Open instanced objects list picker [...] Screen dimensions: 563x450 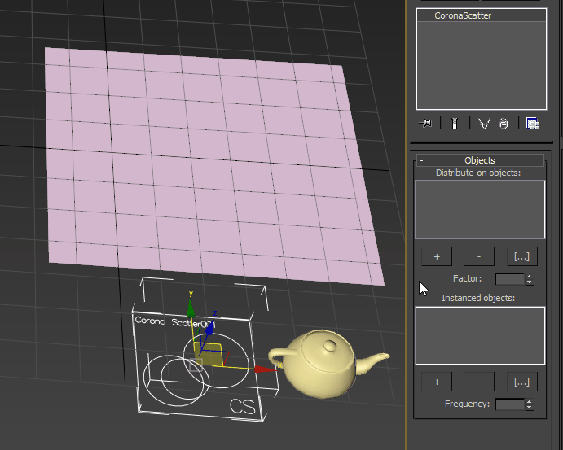click(x=521, y=382)
